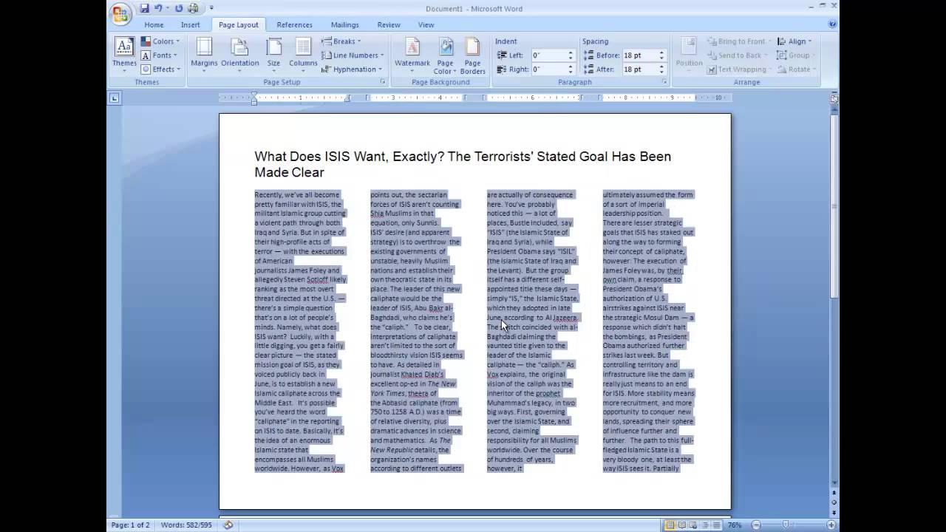Decrease Indent Right with down arrow
The width and height of the screenshot is (946, 532).
click(571, 72)
